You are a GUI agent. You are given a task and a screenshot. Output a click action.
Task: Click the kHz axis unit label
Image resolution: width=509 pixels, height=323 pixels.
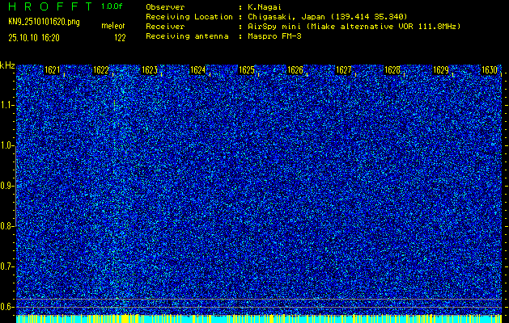click(x=7, y=65)
